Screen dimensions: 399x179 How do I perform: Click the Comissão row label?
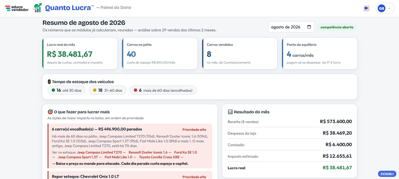click(236, 145)
